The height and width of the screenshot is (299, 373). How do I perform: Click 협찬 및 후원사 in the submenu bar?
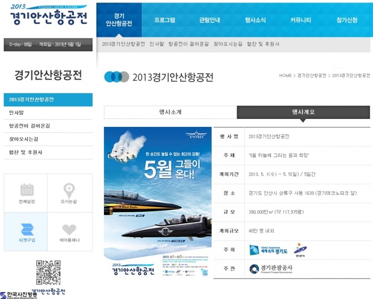(263, 44)
